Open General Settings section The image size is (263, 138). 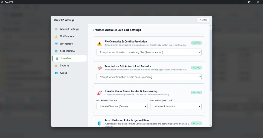tap(69, 29)
